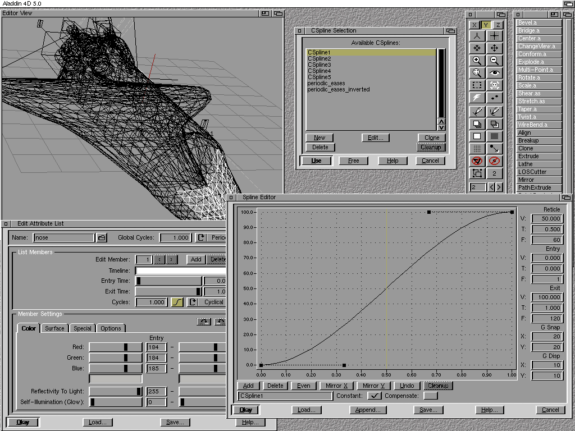Click the bounding box nodes icon
The height and width of the screenshot is (431, 575).
pyautogui.click(x=477, y=173)
